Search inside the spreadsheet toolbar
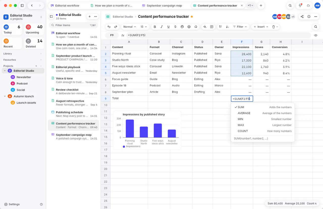Image resolution: width=323 pixels, height=209 pixels. click(x=316, y=27)
